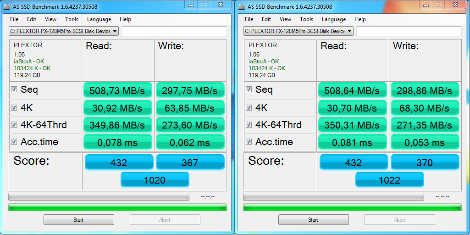Open Help menu in left window
The image size is (470, 235).
tap(125, 19)
